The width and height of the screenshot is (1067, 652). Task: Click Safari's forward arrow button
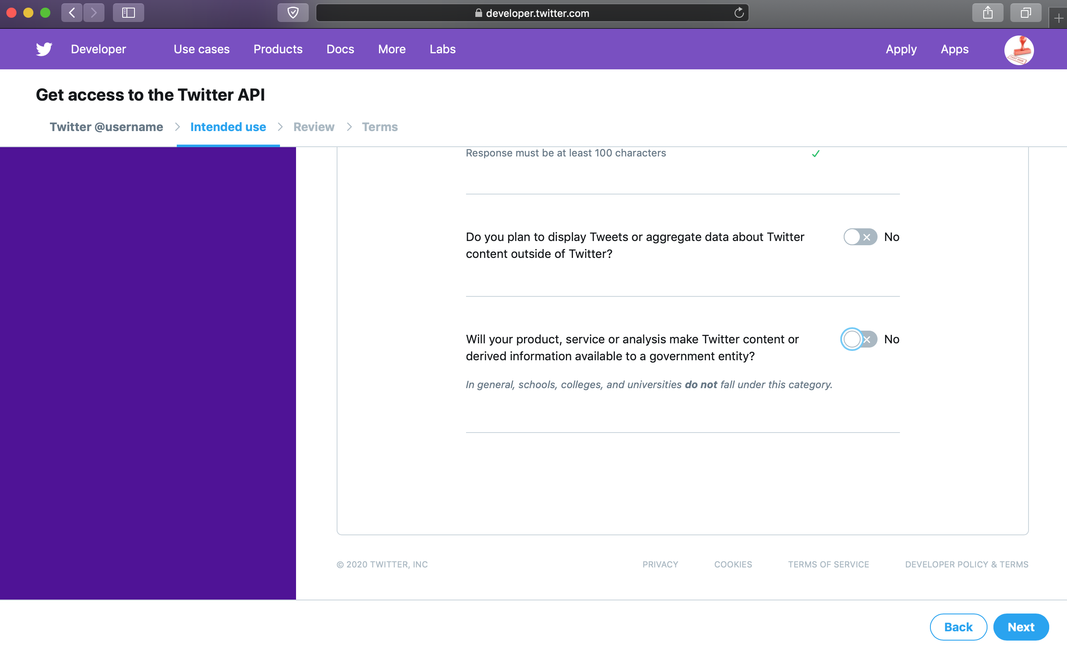(93, 13)
